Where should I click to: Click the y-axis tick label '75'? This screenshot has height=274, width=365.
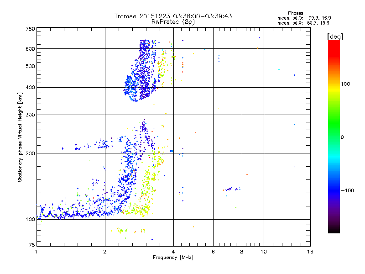pyautogui.click(x=32, y=245)
